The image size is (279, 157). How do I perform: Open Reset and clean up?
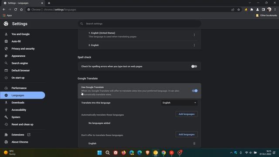pos(22,124)
